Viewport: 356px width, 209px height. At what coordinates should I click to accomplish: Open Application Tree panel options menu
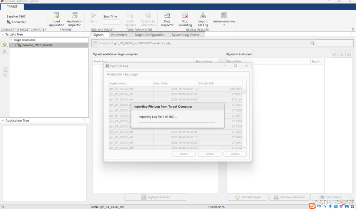(85, 120)
